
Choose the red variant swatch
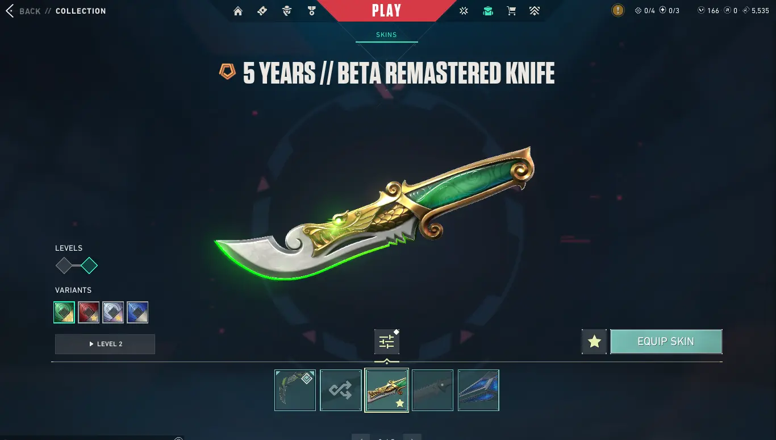coord(89,313)
